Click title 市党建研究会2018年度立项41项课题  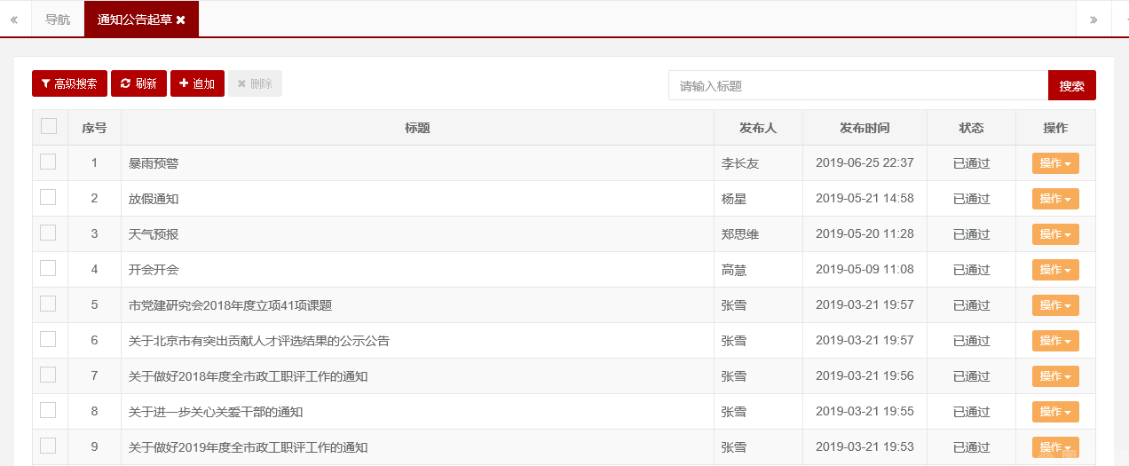230,305
